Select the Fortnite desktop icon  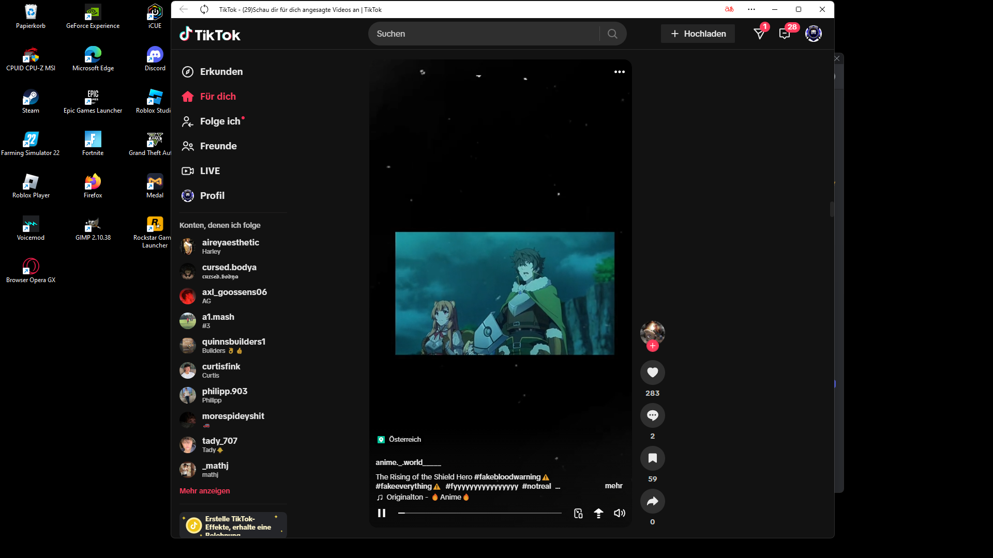93,143
